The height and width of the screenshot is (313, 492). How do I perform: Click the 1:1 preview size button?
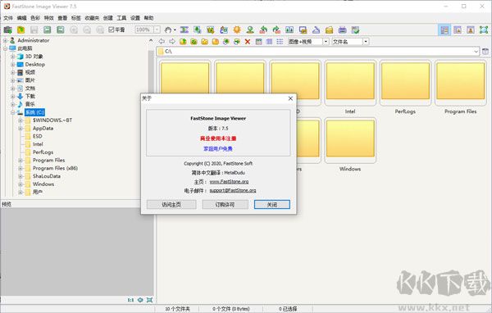[130, 300]
